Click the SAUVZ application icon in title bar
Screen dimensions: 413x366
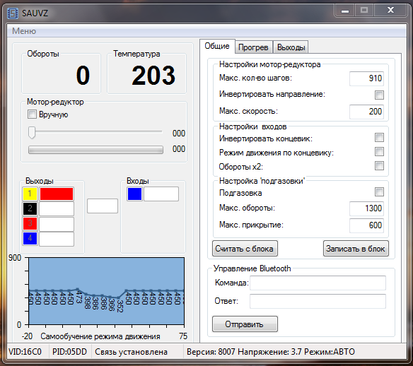coord(13,13)
